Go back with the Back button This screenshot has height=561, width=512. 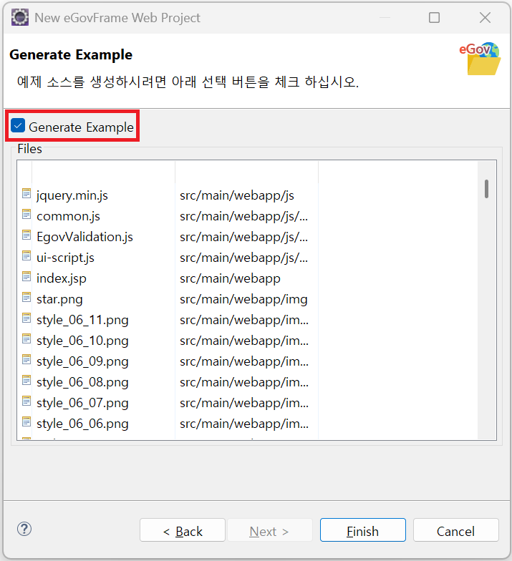coord(183,530)
